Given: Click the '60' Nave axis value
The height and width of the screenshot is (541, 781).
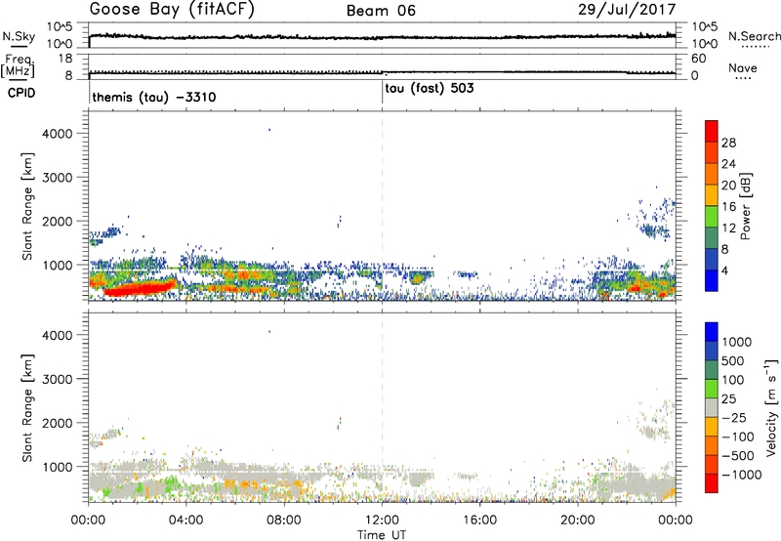Looking at the screenshot, I should [698, 59].
